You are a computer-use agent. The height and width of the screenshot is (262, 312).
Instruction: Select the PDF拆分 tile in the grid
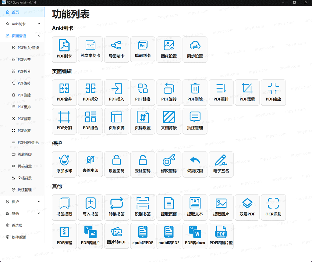[x=90, y=92]
